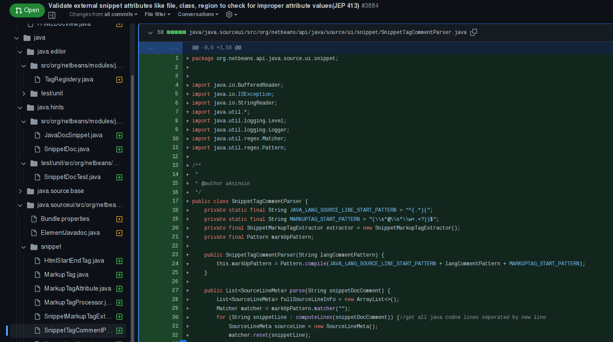Screen dimensions: 613x342
Task: Click the green added-file icon beside SnippetDoc.java
Action: coord(119,149)
